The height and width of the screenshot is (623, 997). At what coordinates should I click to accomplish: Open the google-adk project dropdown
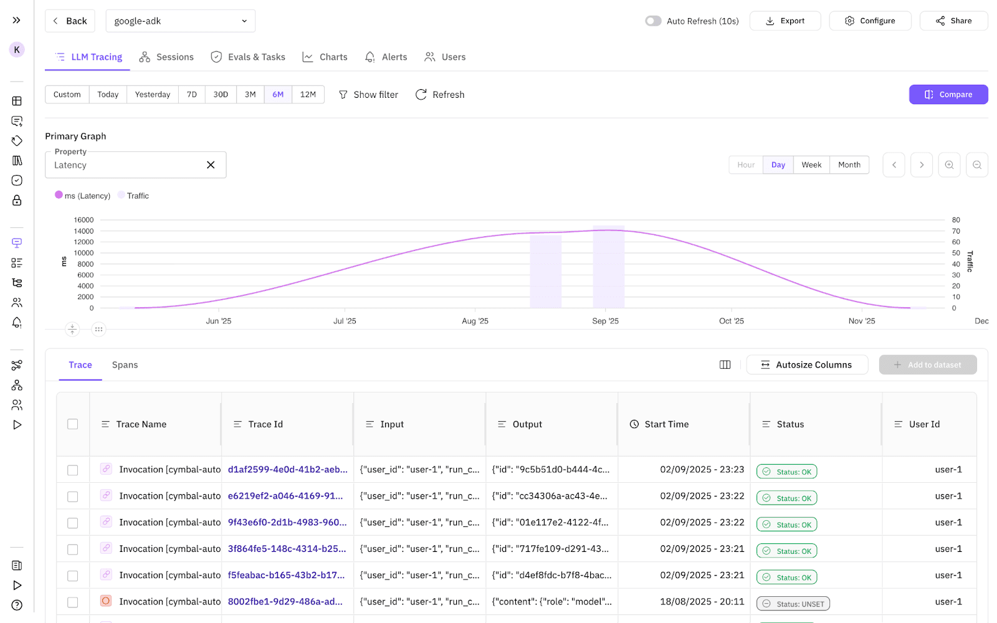tap(180, 21)
